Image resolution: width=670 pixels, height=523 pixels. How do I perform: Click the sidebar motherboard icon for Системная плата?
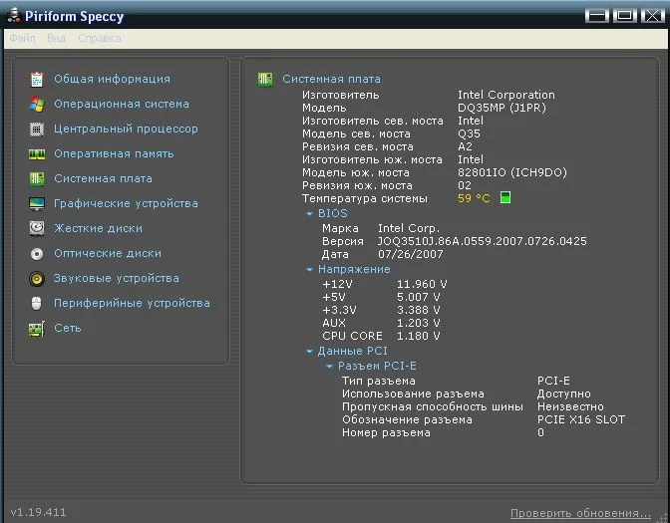(x=37, y=179)
